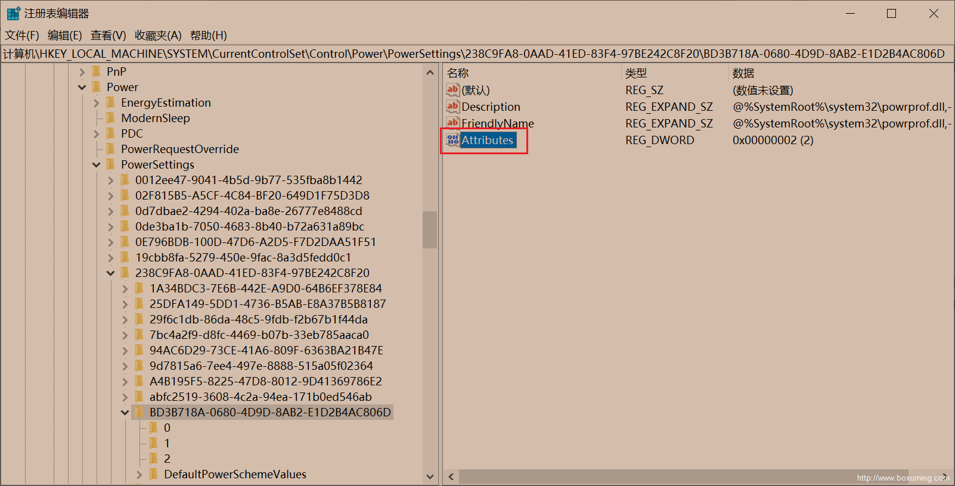Click the 25DFA149-5DD1 folder icon

(139, 304)
